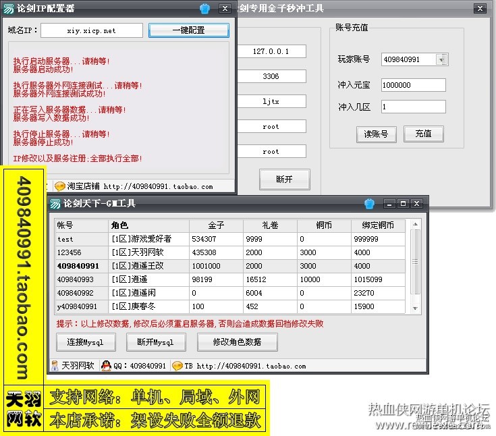The width and height of the screenshot is (496, 436).
Task: Click the 冲入元宝 field showing 1000000
Action: point(414,85)
